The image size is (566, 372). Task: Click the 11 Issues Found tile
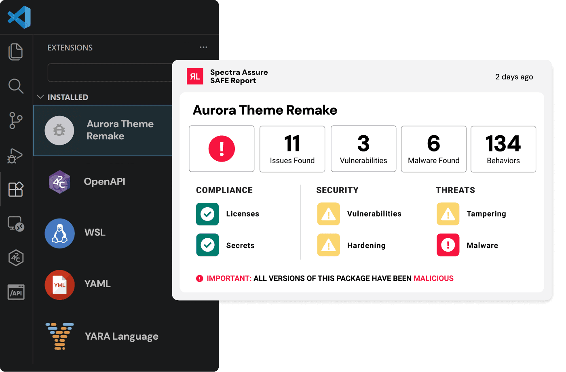click(x=292, y=149)
